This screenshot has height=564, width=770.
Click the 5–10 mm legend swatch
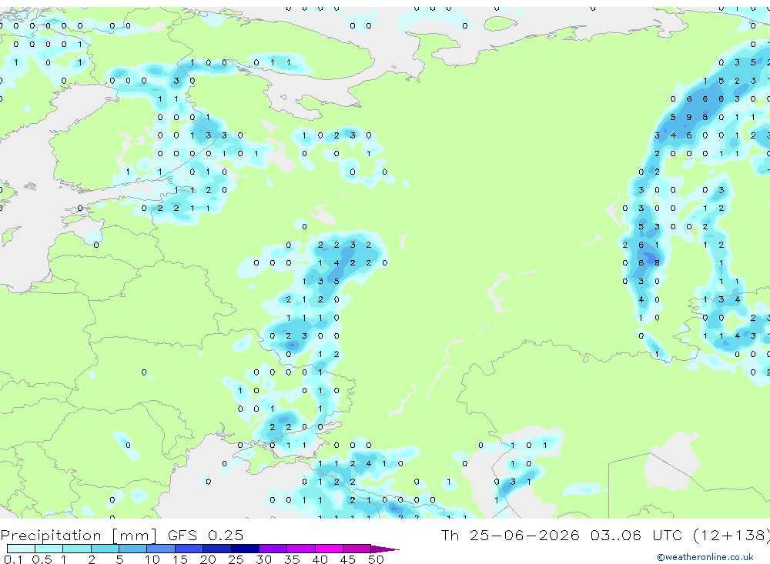click(x=133, y=549)
